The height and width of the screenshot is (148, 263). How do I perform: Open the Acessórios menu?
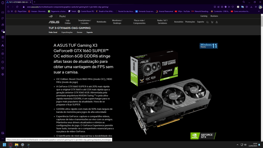(179, 22)
